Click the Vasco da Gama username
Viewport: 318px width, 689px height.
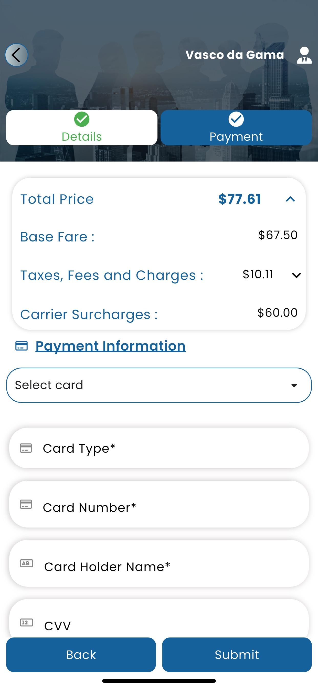(x=235, y=55)
